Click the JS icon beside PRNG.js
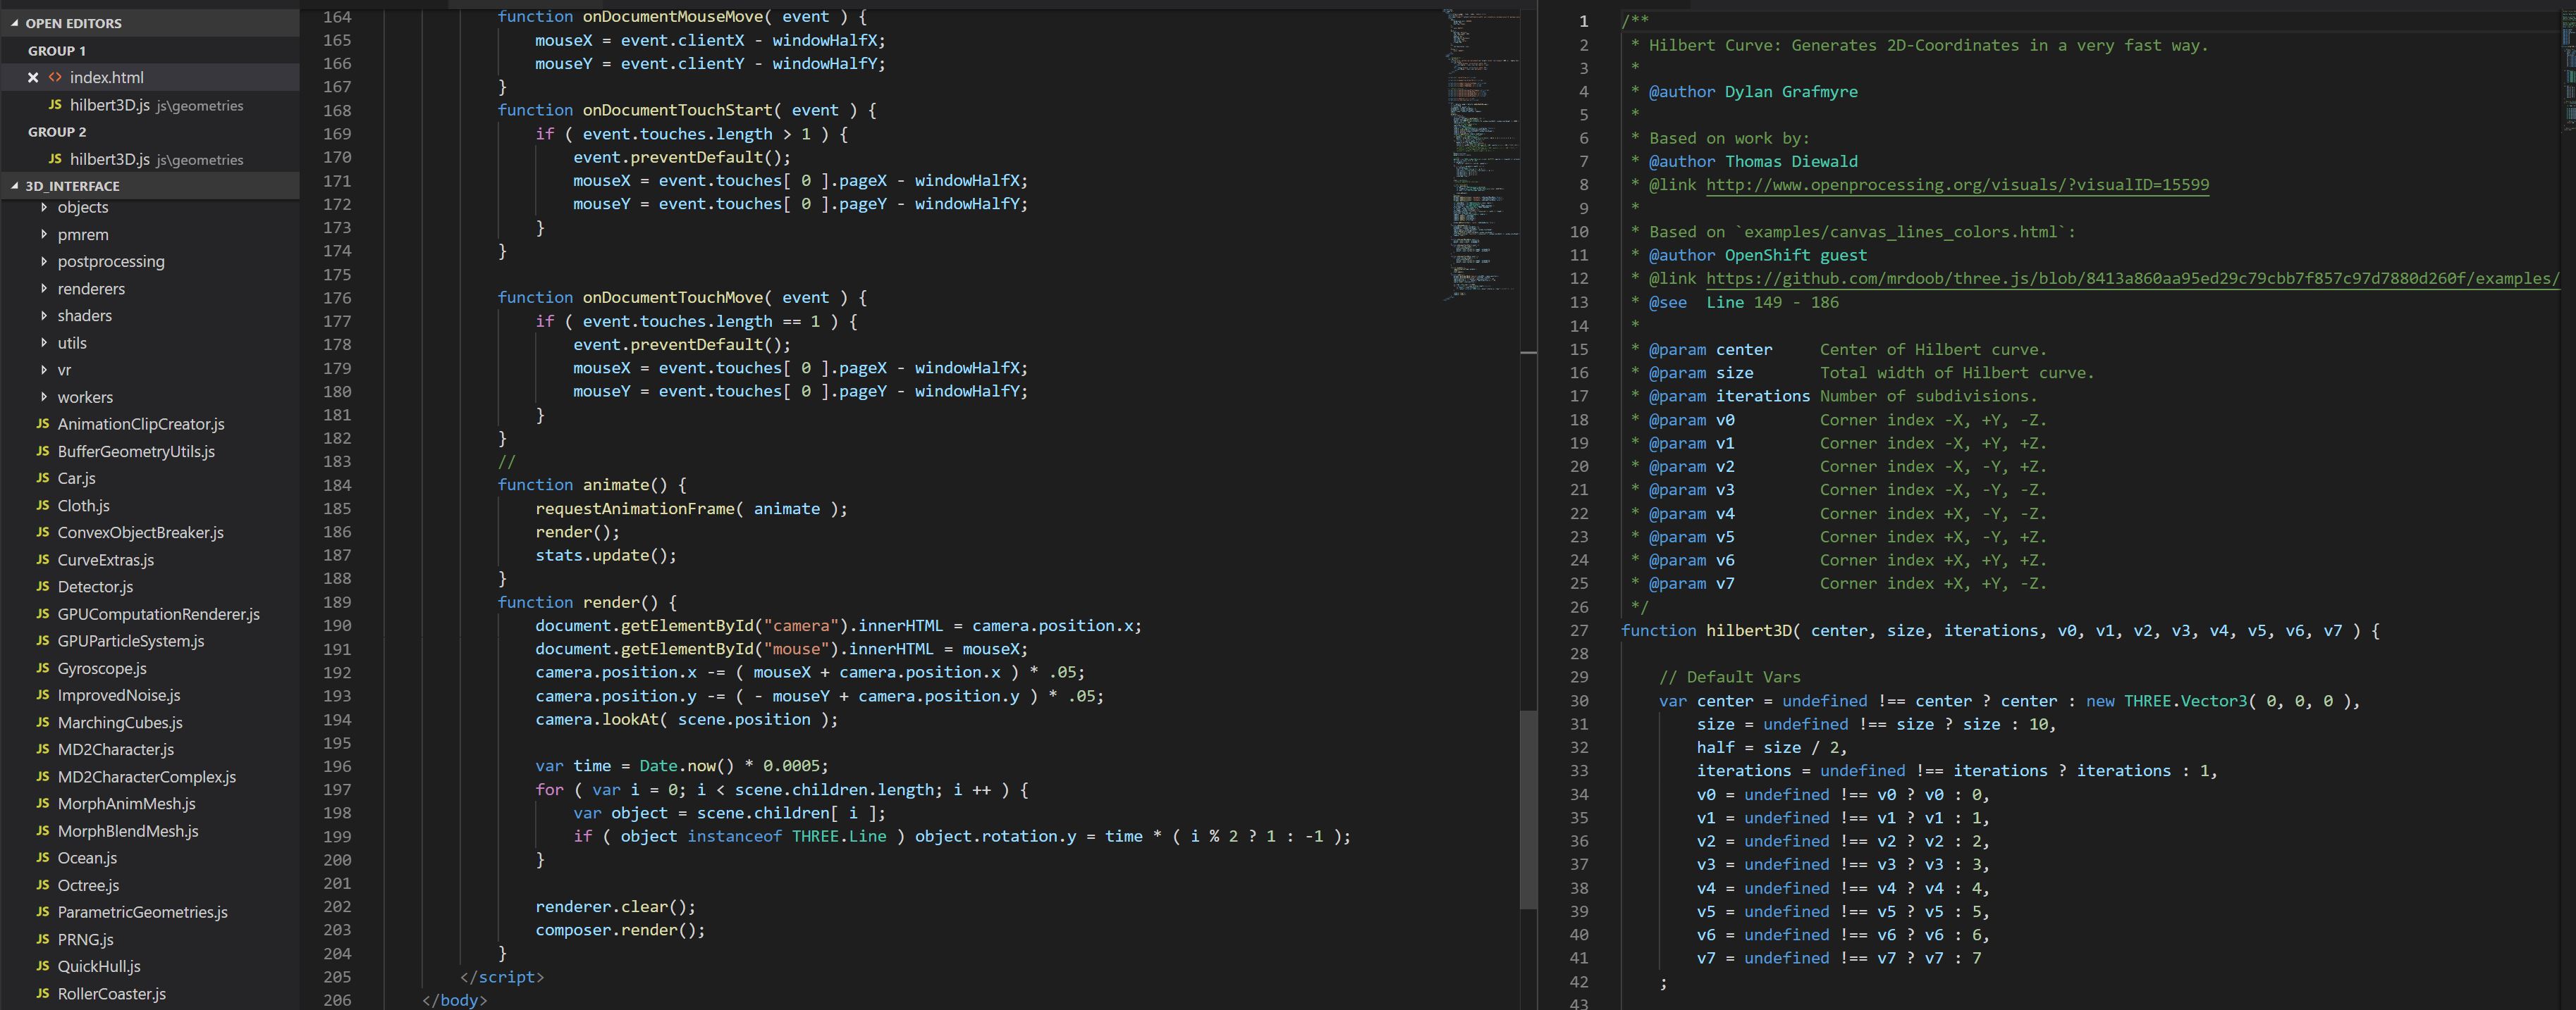 [x=43, y=939]
